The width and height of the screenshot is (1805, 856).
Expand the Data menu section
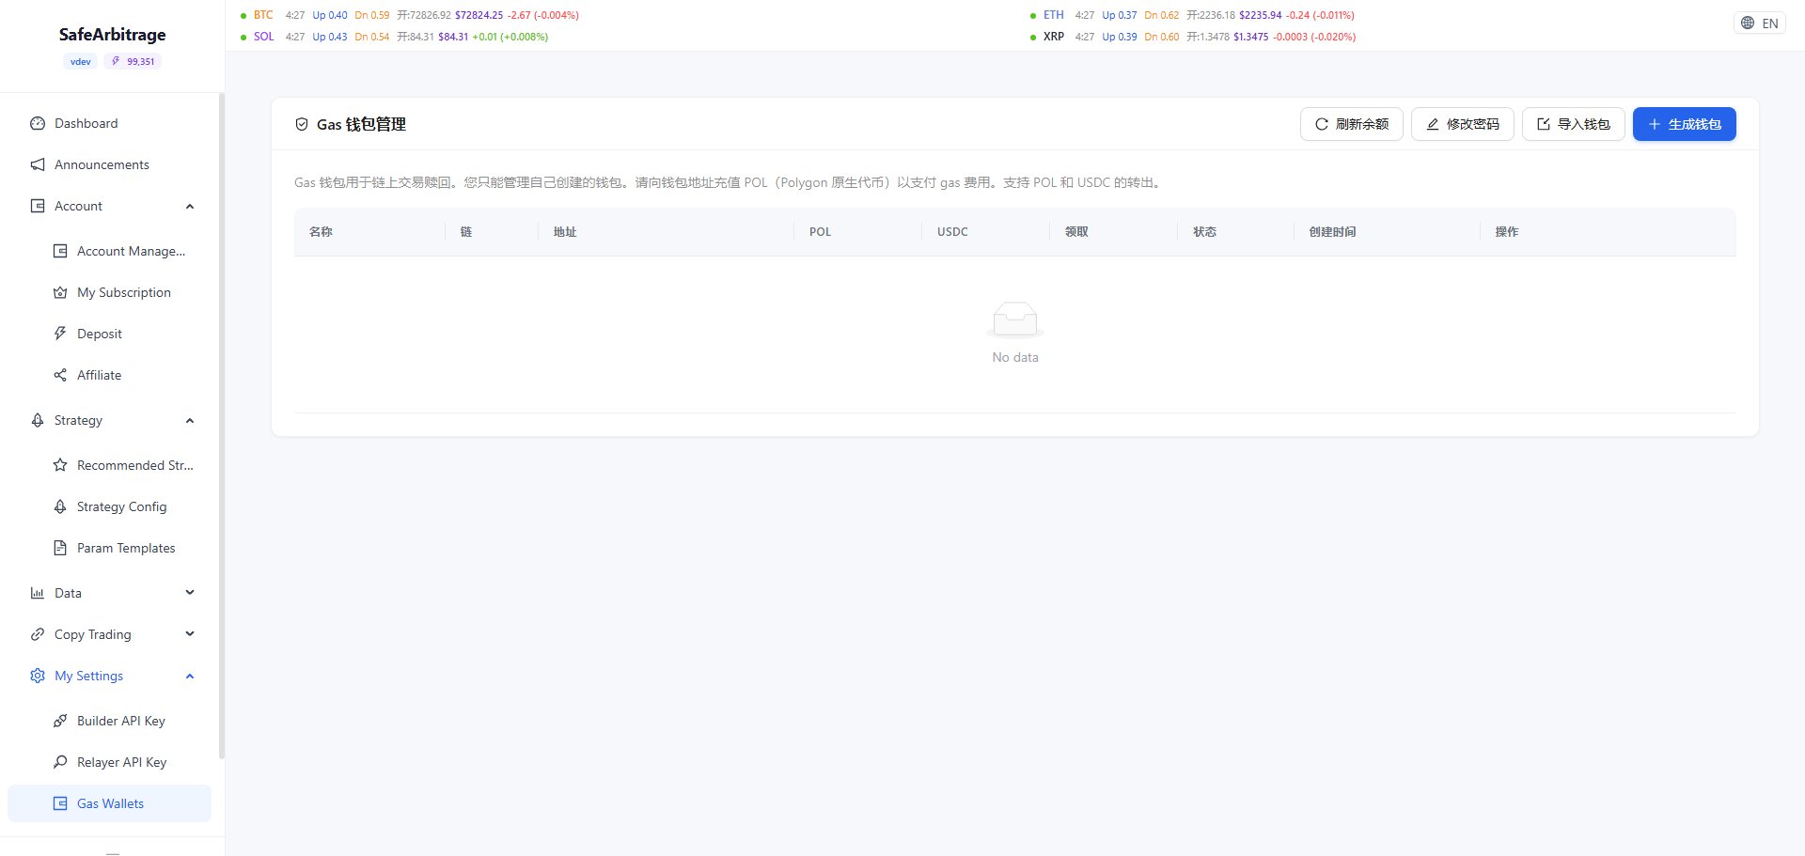190,593
